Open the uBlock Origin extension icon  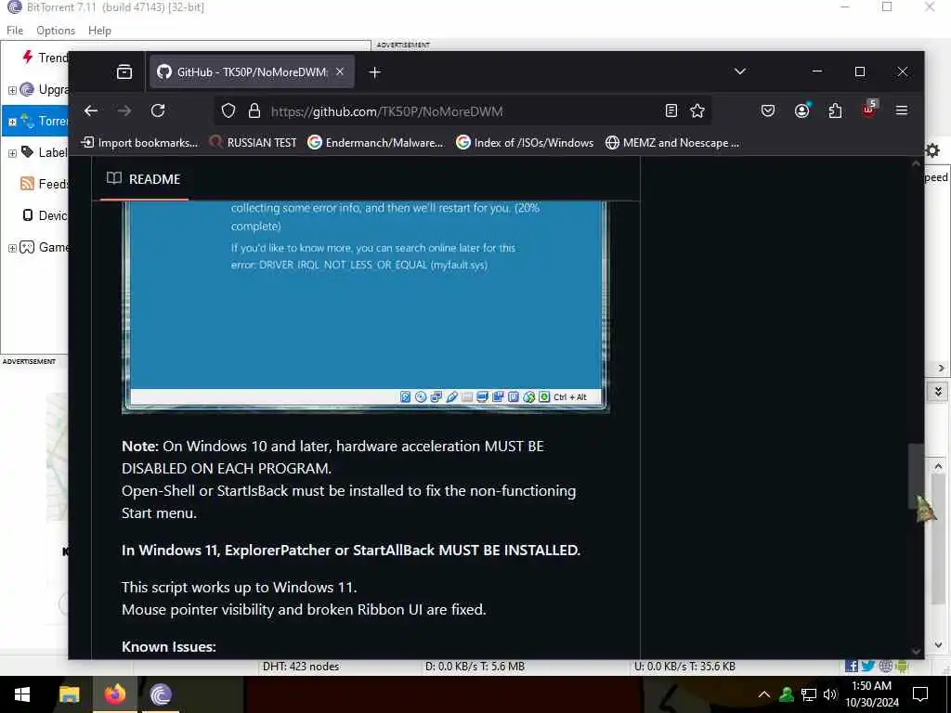click(869, 110)
